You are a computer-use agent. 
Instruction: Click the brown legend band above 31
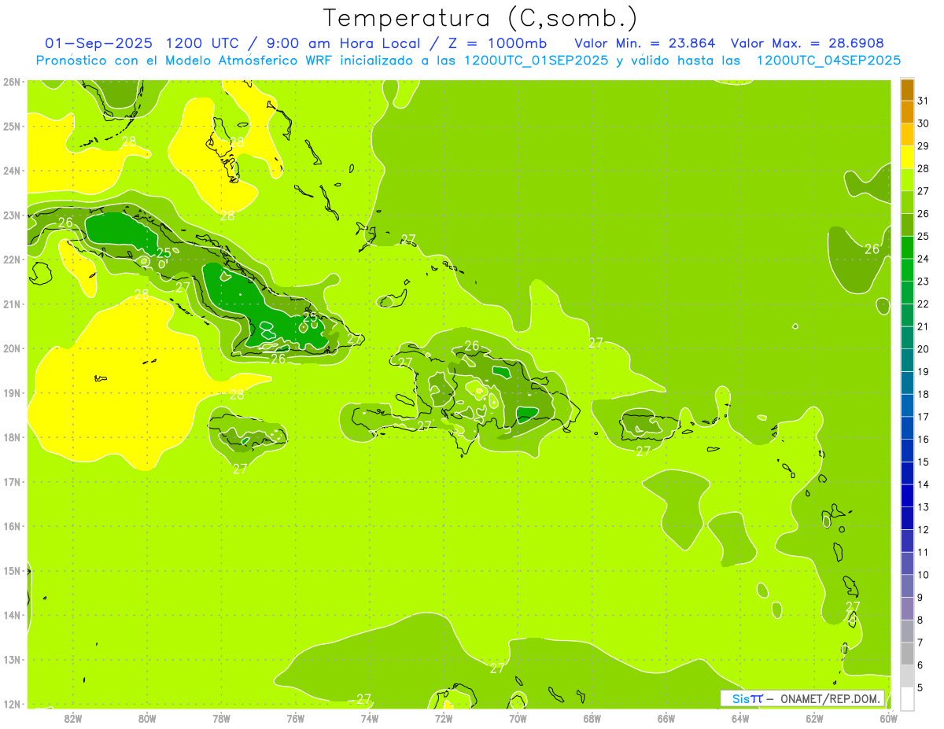(x=907, y=89)
